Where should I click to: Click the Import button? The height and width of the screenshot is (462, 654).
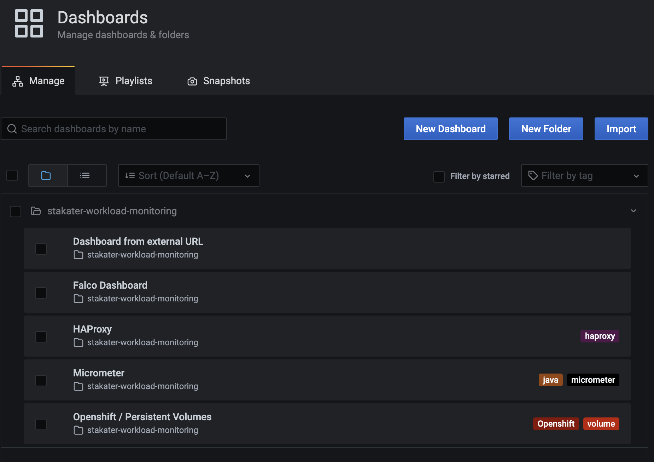point(621,129)
